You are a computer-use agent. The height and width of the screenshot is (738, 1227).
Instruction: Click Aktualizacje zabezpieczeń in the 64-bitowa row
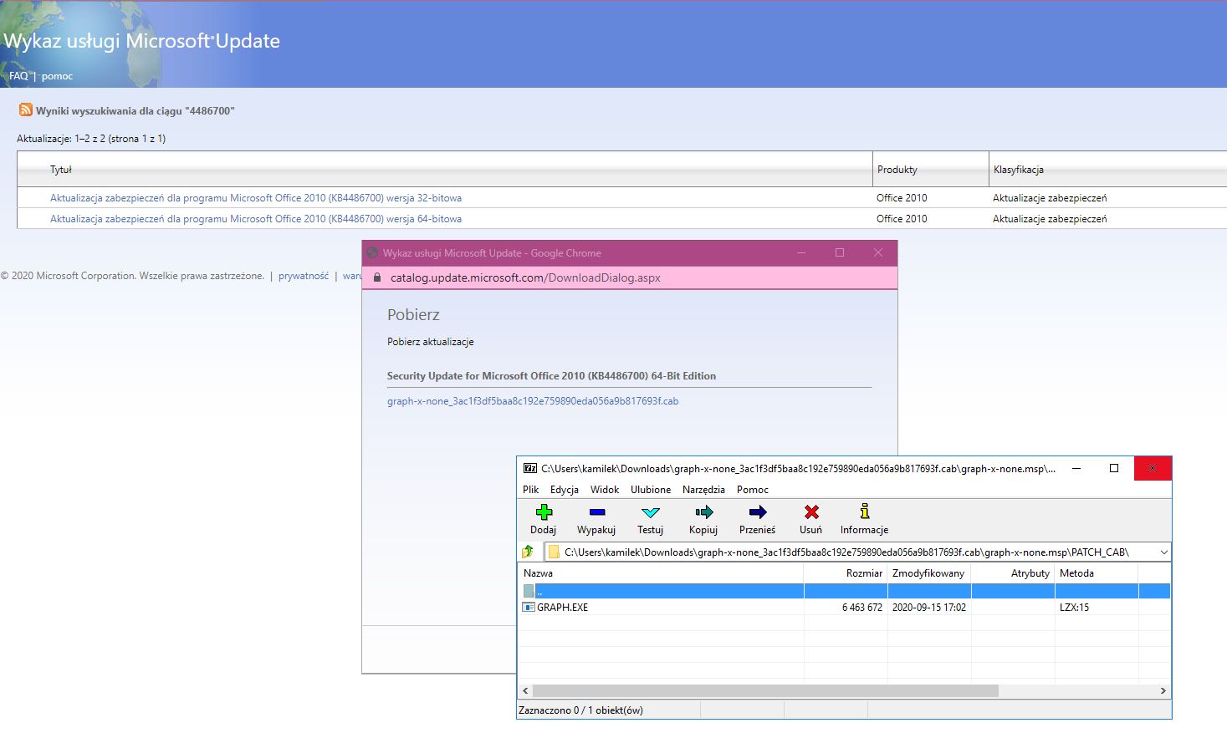(1050, 219)
